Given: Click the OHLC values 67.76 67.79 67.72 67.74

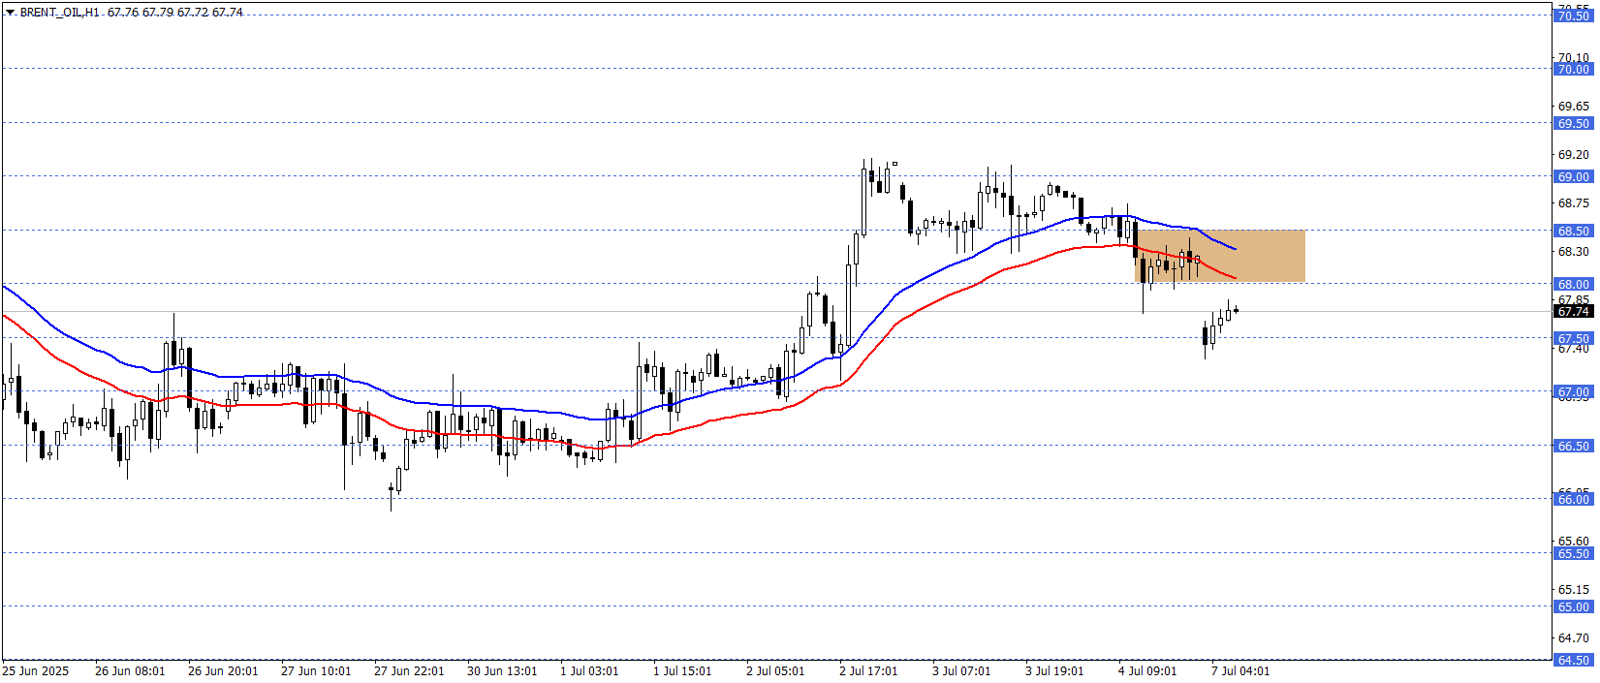Looking at the screenshot, I should pos(175,13).
